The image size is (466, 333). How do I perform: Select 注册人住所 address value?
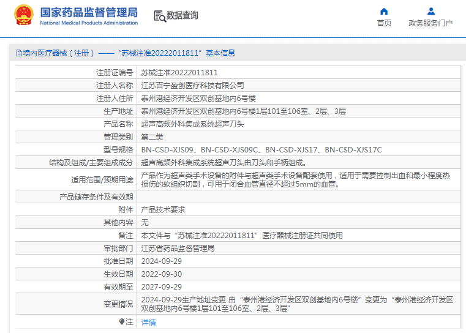tap(198, 99)
